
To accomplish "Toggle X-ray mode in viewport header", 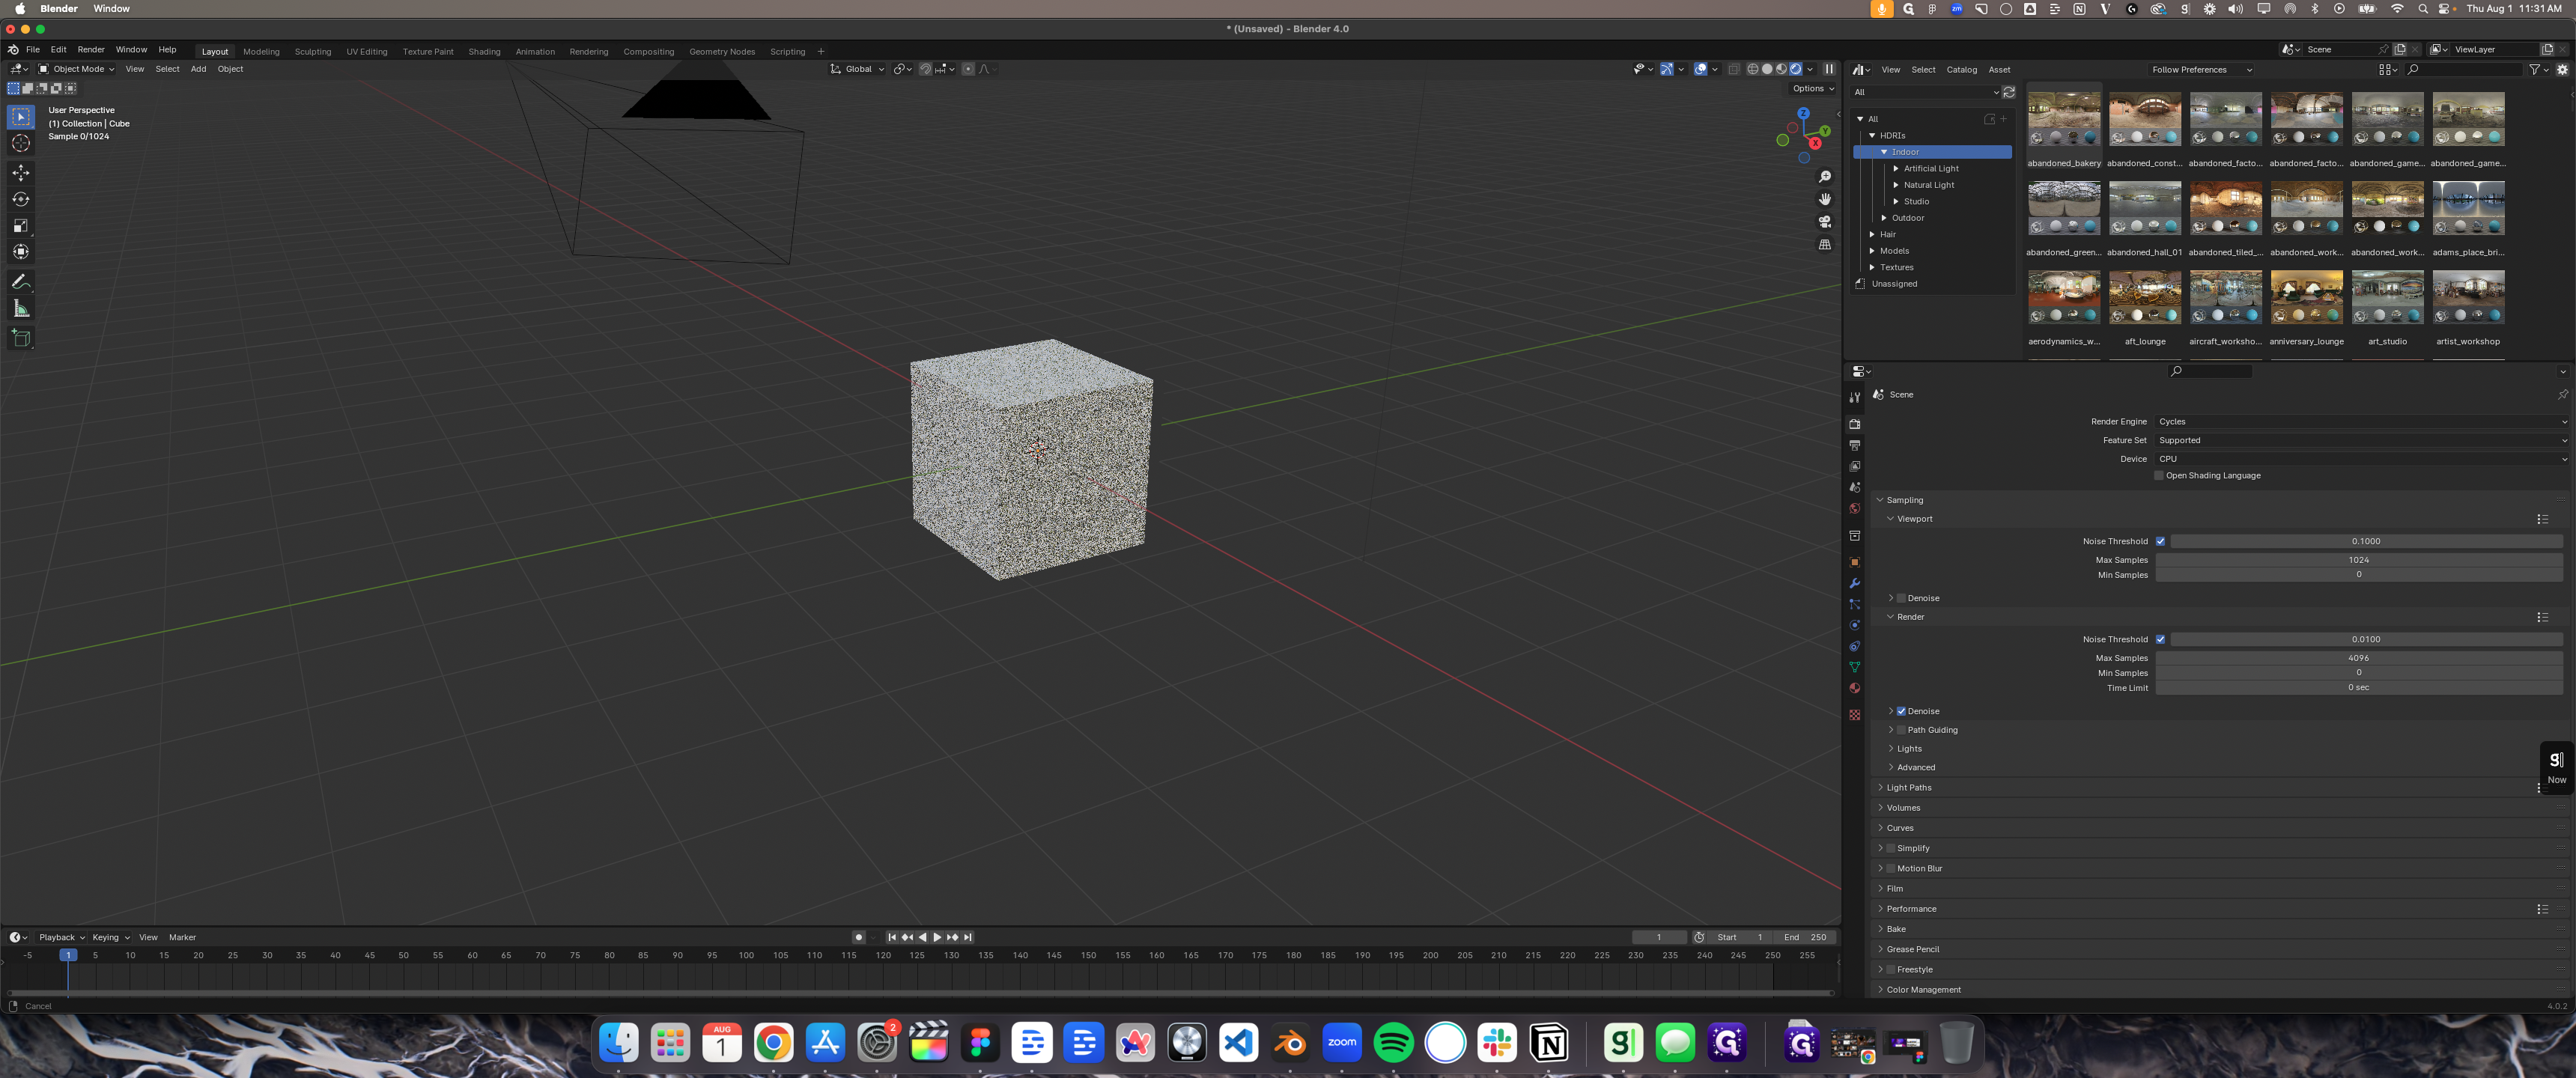I will coord(1734,69).
